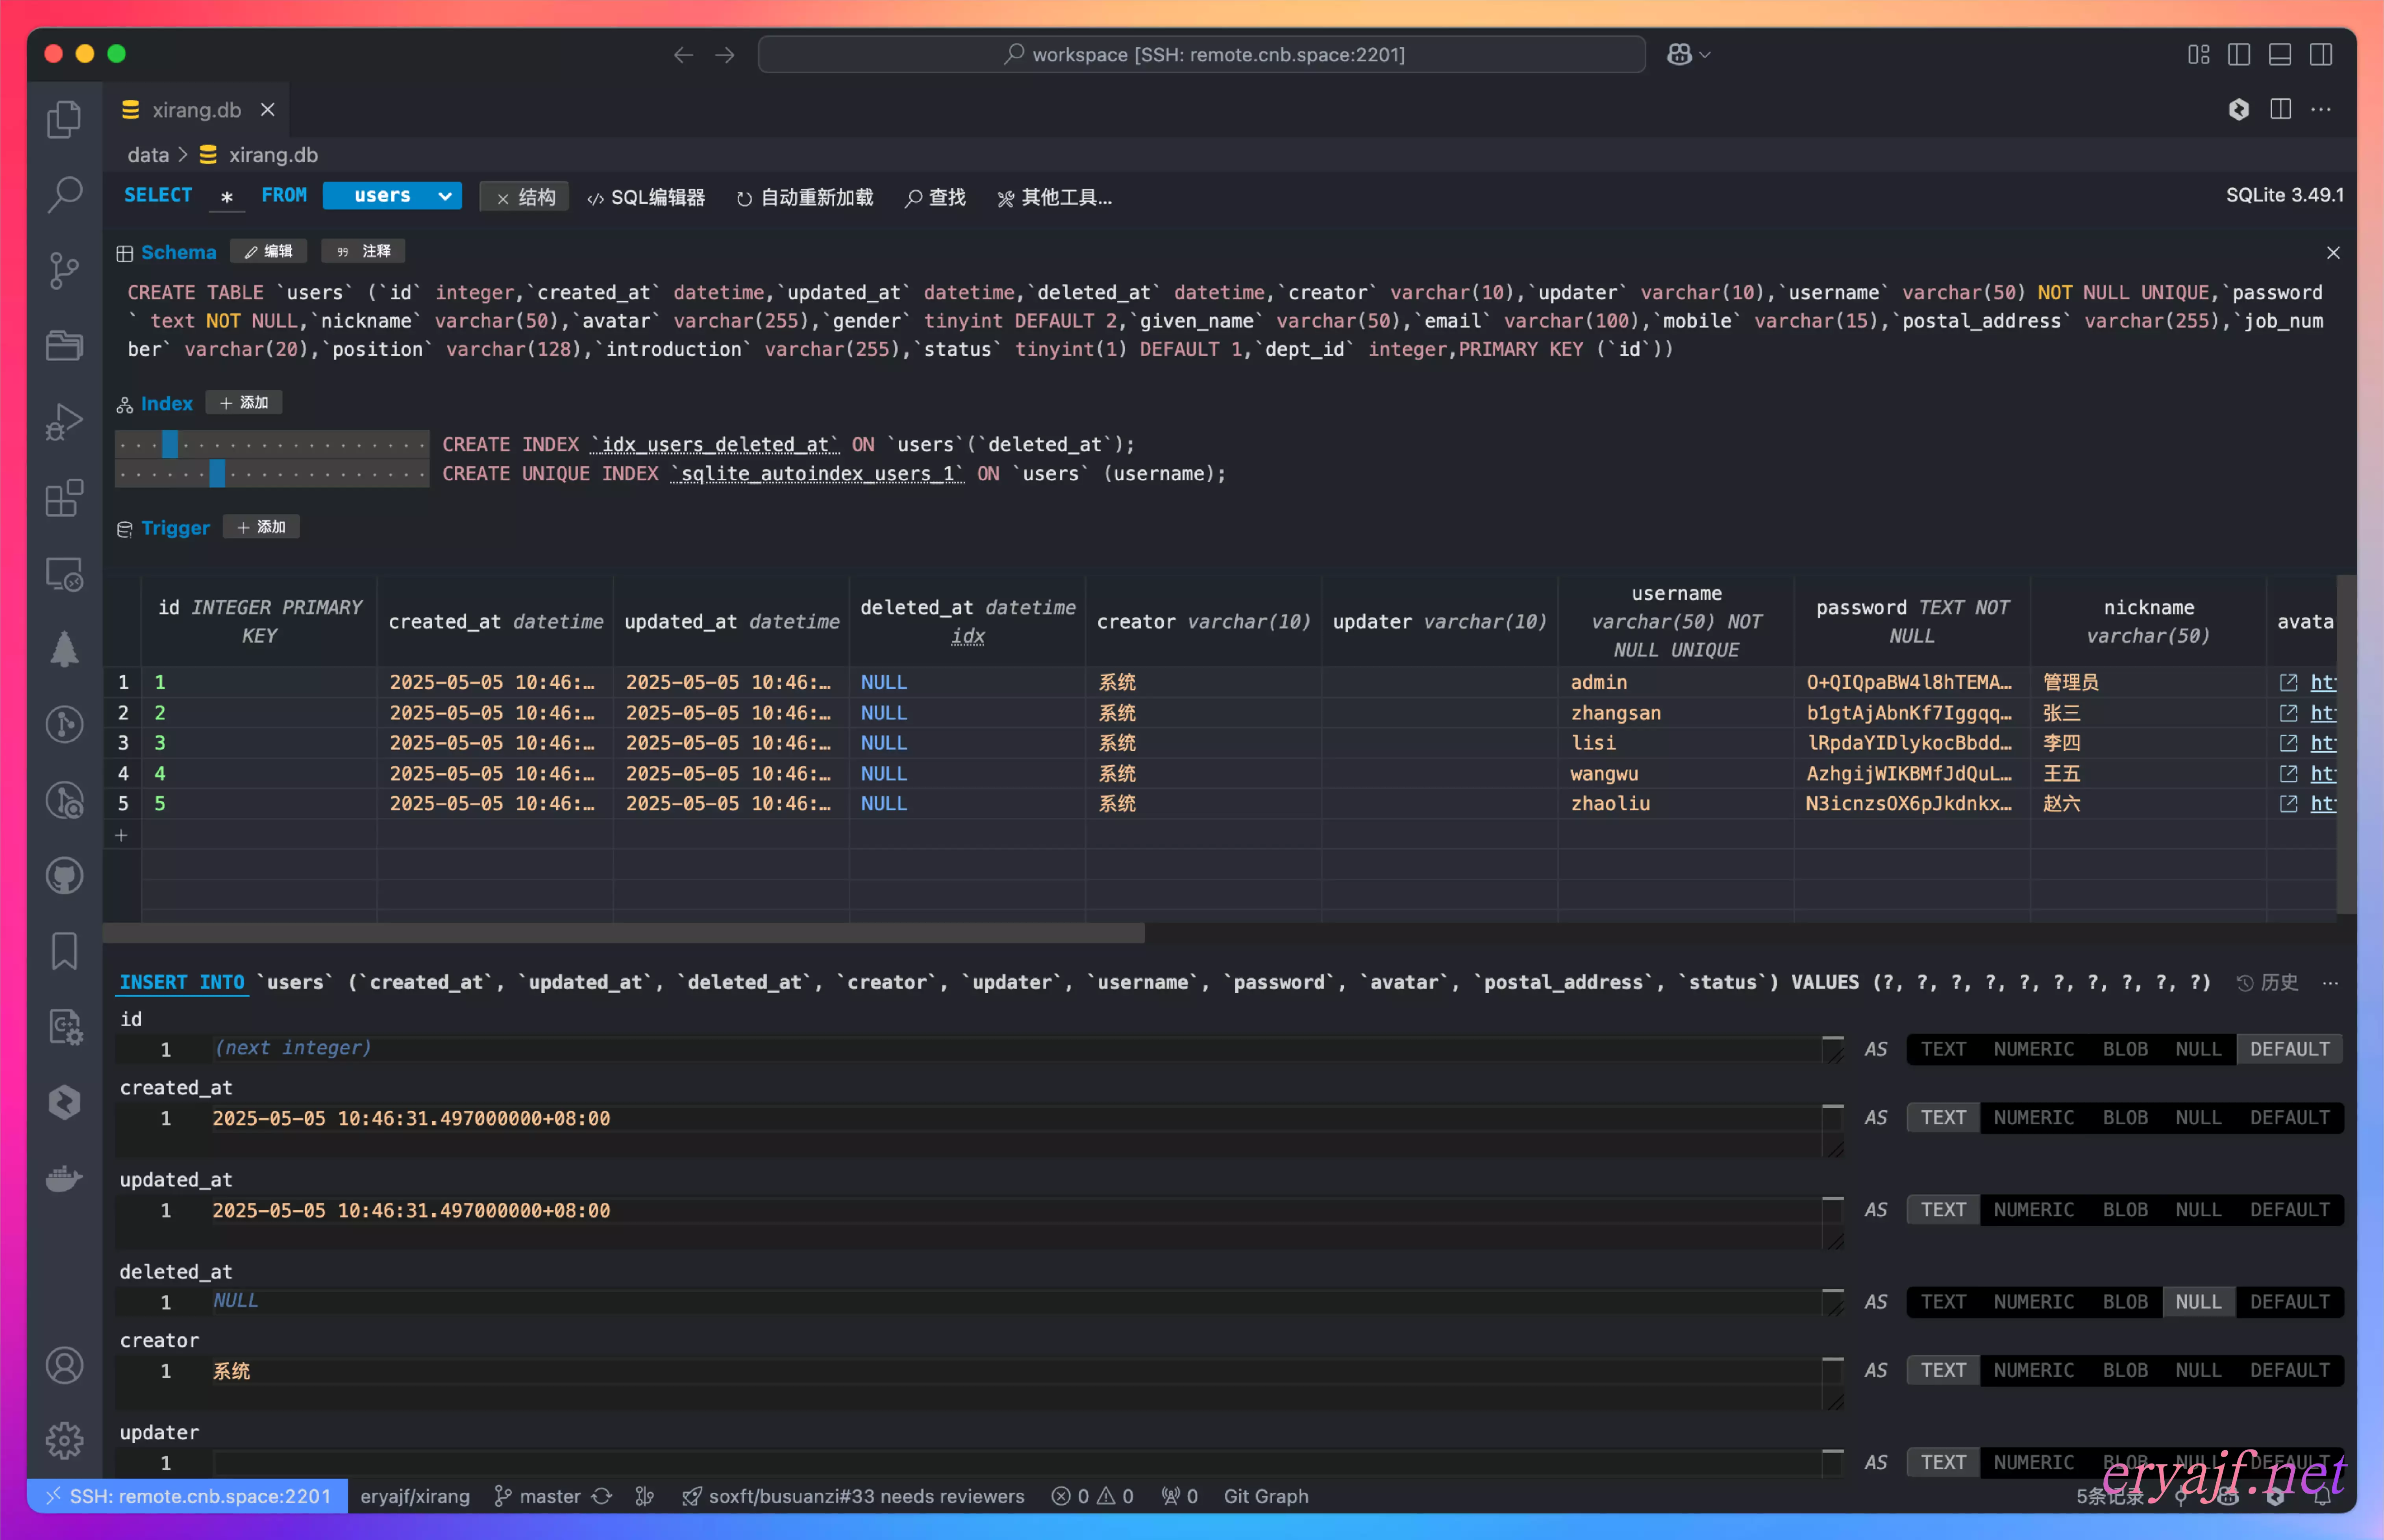This screenshot has height=1540, width=2384.
Task: Click the table horizontal scrollbar
Action: click(624, 933)
